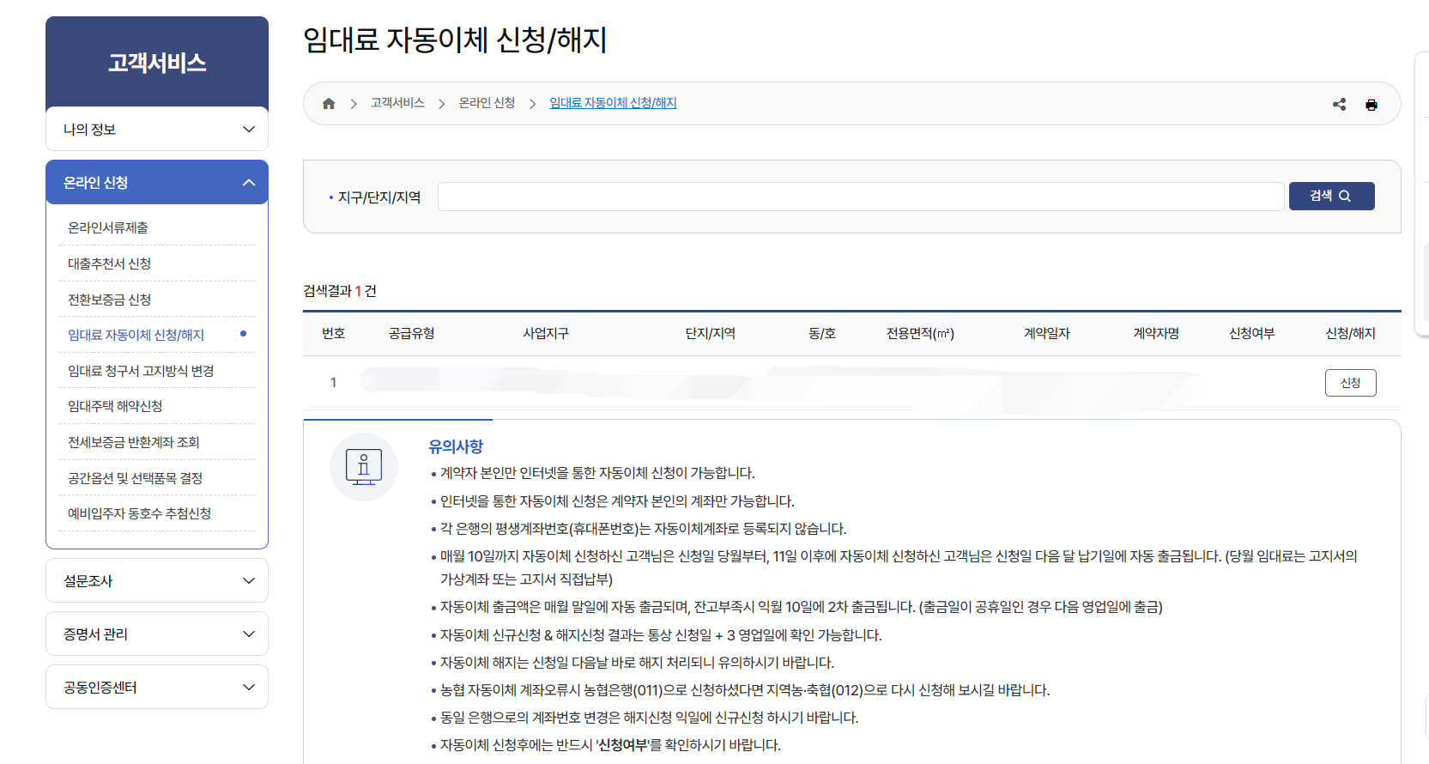
Task: Open 온라인서류제출 in the sidebar
Action: pos(108,227)
